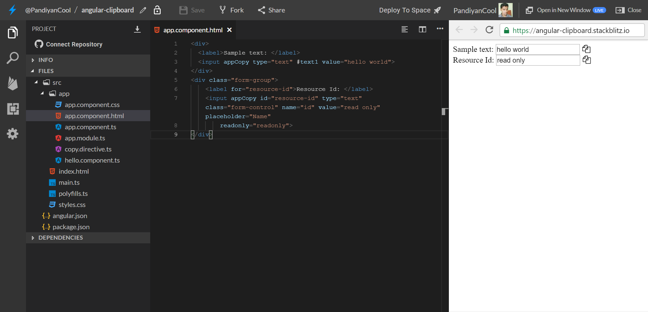Open the Firebase deploy sidebar panel
Screen dimensions: 648x312
[12, 83]
